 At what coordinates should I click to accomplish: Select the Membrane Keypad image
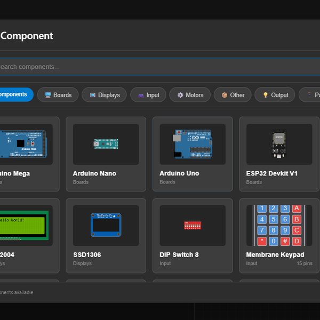(x=279, y=226)
